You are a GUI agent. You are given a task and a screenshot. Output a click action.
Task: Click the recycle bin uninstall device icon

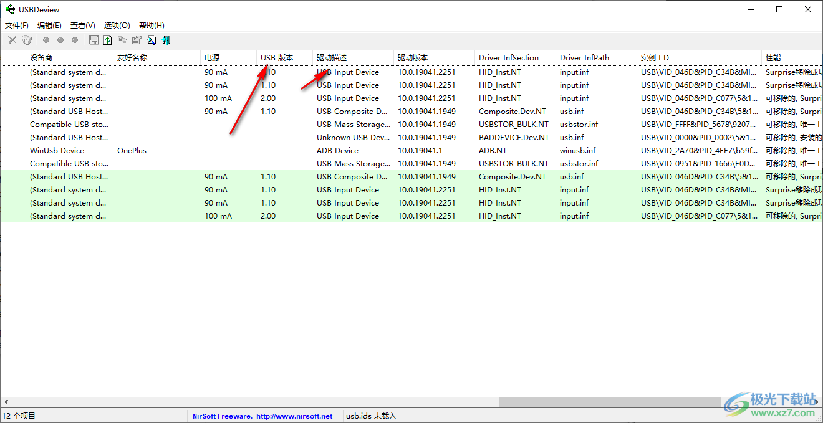click(27, 40)
